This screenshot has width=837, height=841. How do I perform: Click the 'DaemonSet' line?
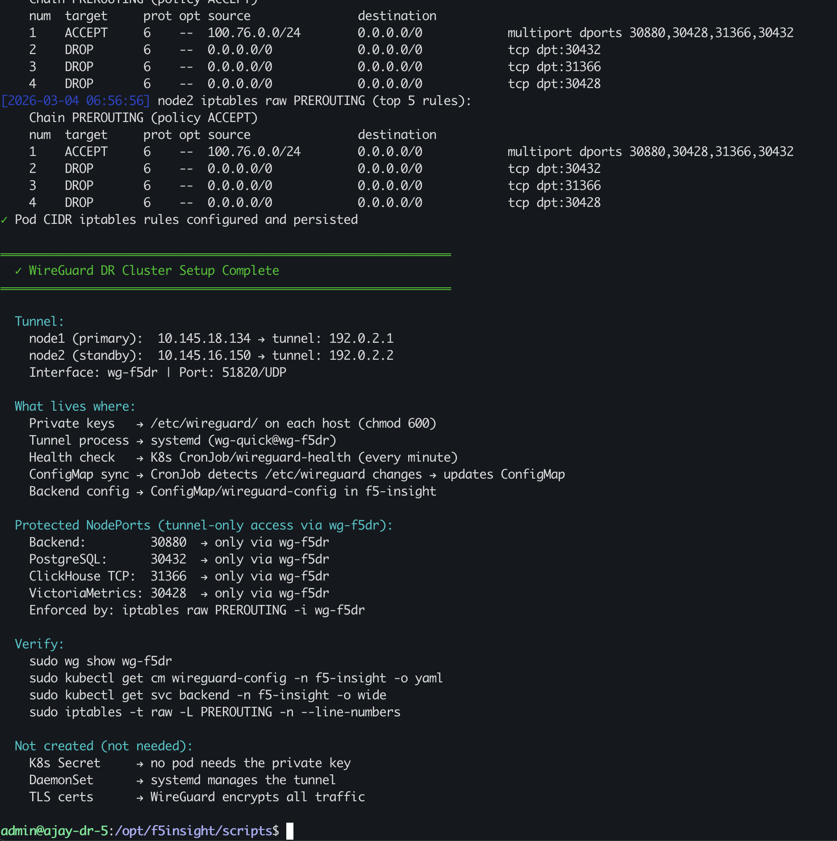pos(182,780)
